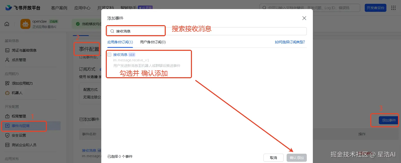Click the 添加应用能力 grid icon
401x163 pixels.
pyautogui.click(x=7, y=83)
